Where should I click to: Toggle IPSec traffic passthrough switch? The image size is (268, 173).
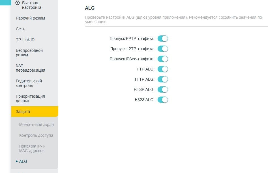(x=163, y=59)
